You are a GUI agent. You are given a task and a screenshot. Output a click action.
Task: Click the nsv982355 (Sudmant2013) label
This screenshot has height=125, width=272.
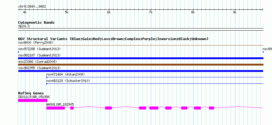tap(39, 68)
